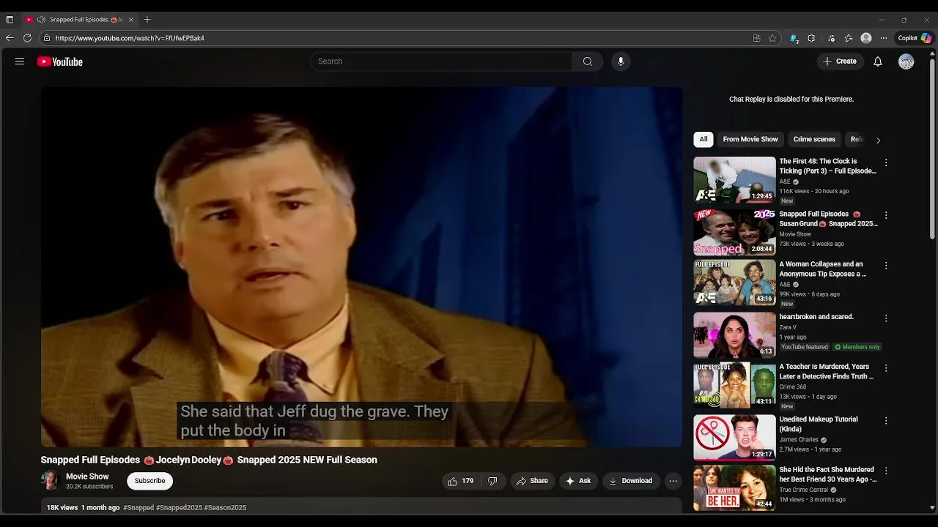The height and width of the screenshot is (527, 938).
Task: Open heartbroken and scared thumbnail
Action: pyautogui.click(x=734, y=335)
